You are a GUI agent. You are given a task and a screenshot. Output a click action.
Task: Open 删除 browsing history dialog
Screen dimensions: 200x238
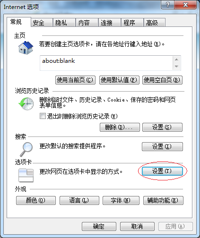click(120, 127)
